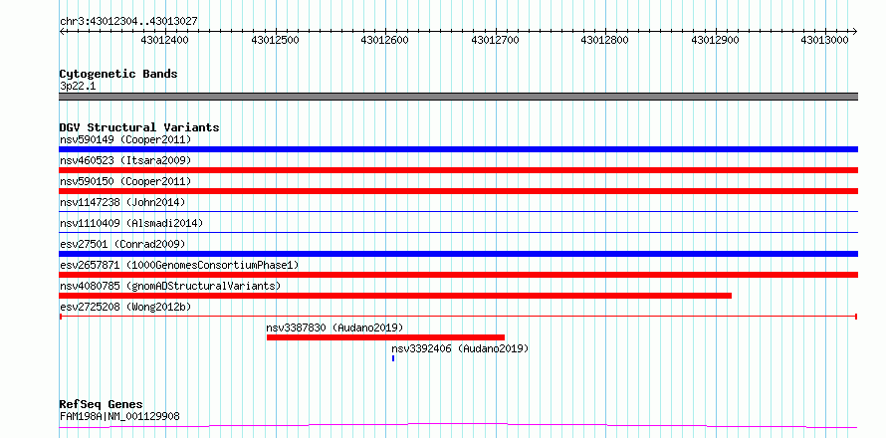Screen dimensions: 886x438
Task: Select the esv2725208 (Wong2012b) label
Action: [x=125, y=307]
